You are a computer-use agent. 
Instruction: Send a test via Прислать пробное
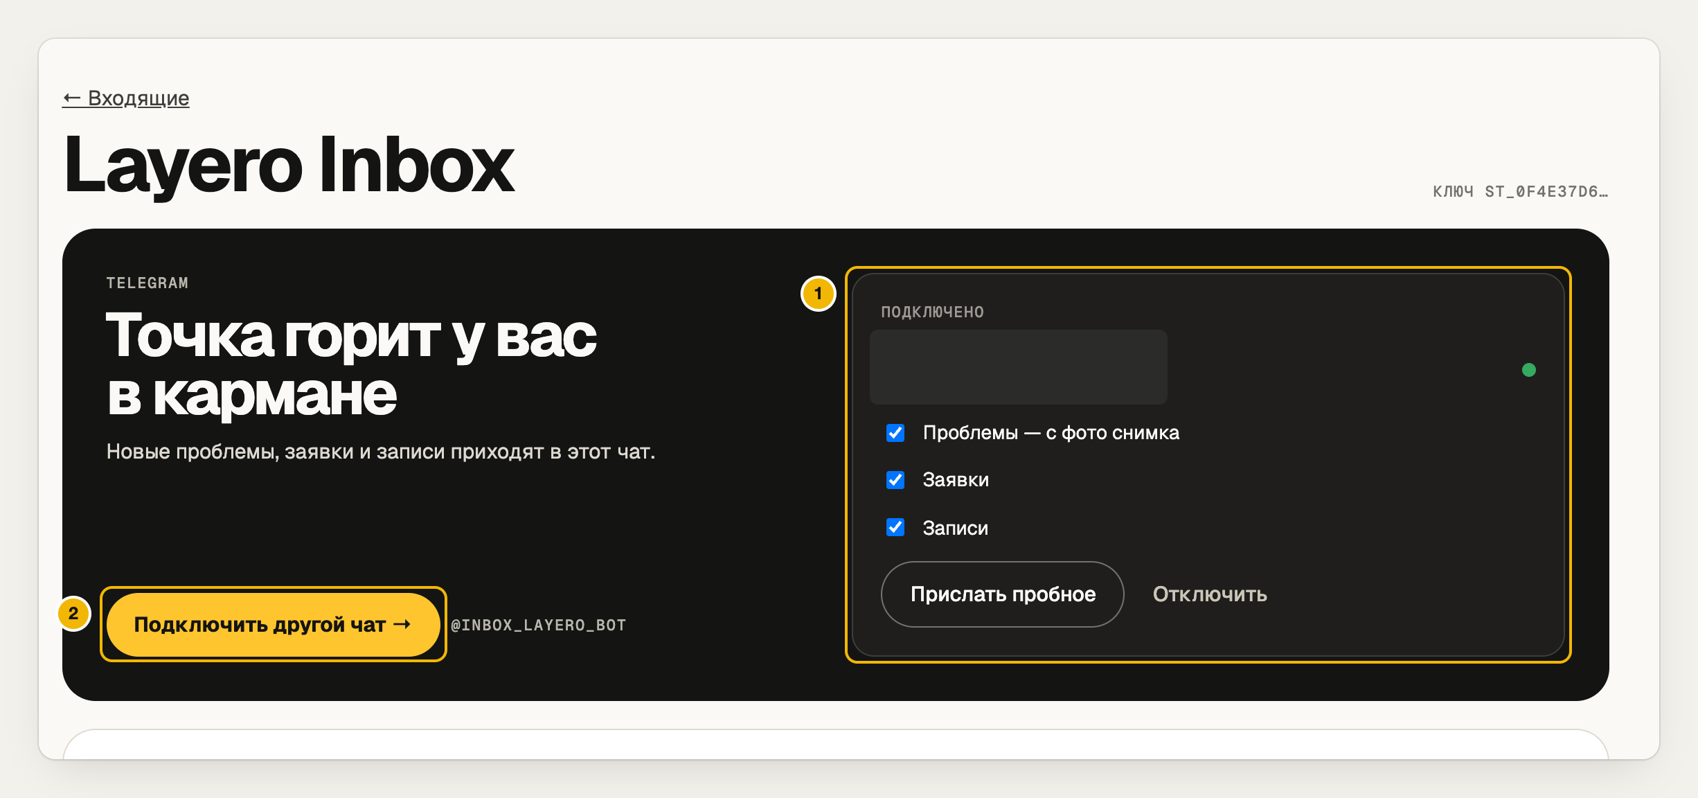click(1002, 594)
